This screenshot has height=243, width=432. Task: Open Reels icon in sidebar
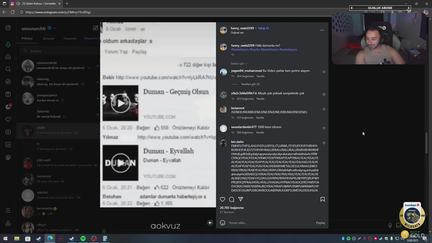[x=8, y=94]
